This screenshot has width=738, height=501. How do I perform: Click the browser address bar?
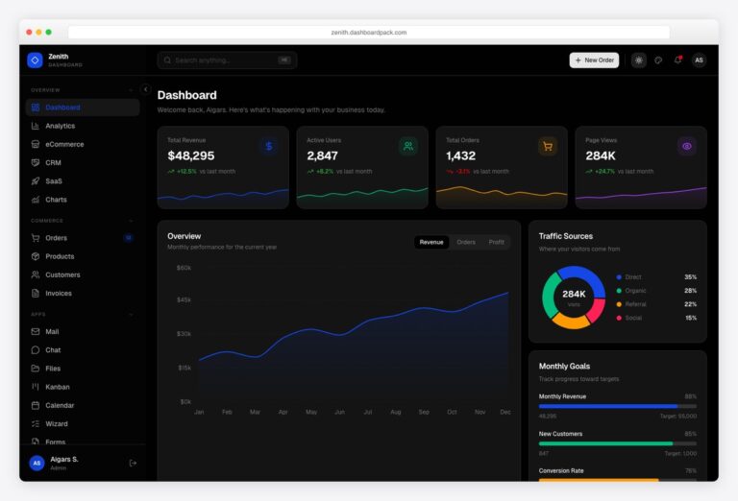point(369,33)
